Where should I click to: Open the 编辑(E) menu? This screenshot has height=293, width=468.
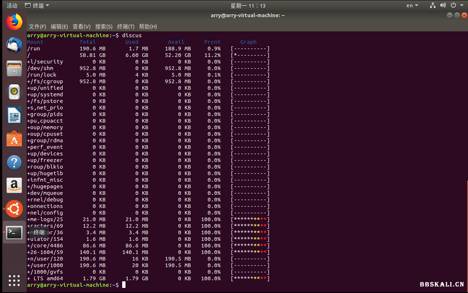coord(59,27)
